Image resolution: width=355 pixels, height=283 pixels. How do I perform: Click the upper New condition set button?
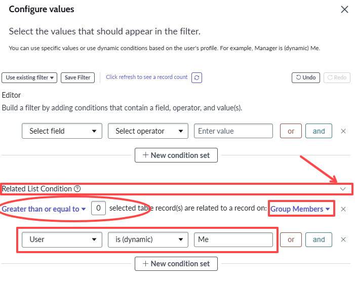tap(176, 155)
